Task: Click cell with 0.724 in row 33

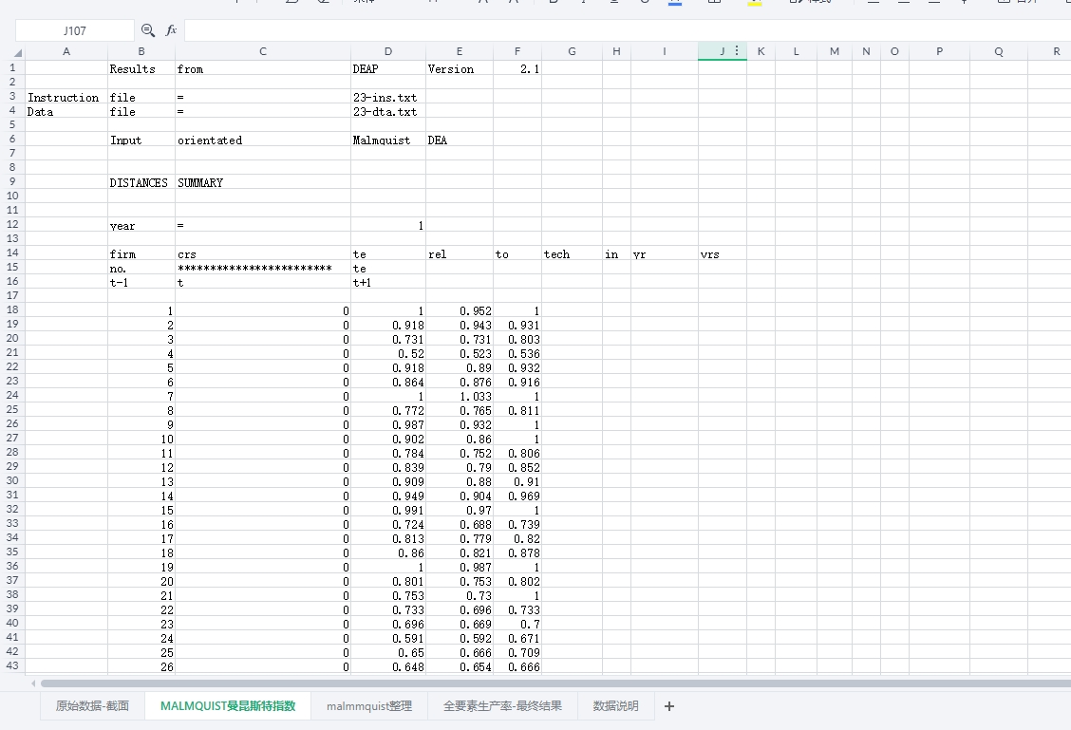Action: pos(388,524)
